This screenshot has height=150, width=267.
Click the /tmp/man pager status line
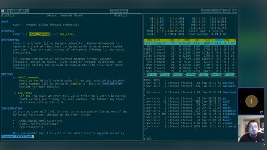[x=18, y=136]
